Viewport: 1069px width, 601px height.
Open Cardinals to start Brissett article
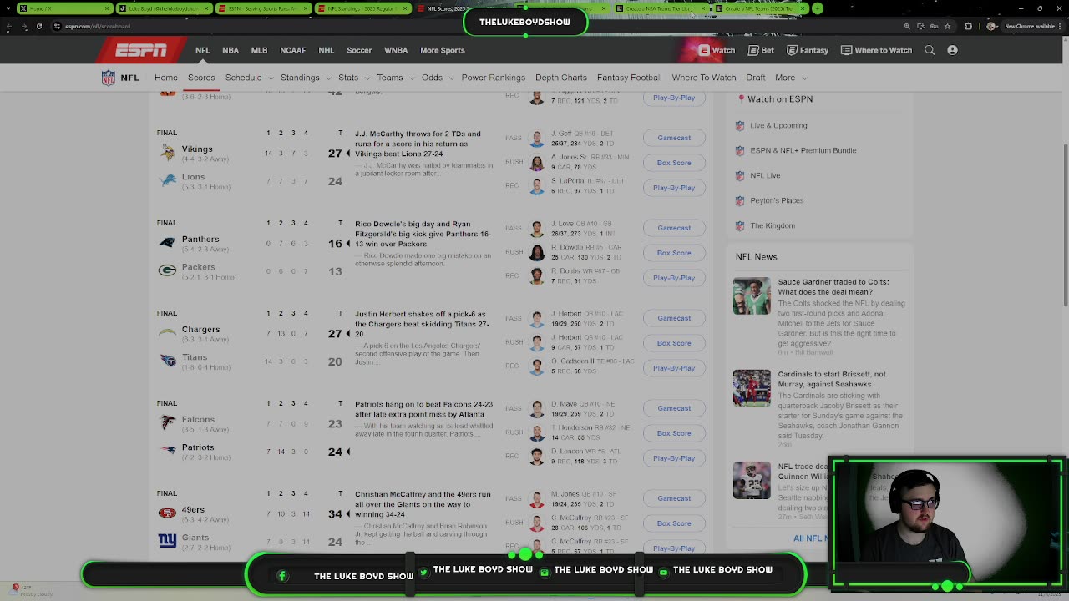point(832,379)
